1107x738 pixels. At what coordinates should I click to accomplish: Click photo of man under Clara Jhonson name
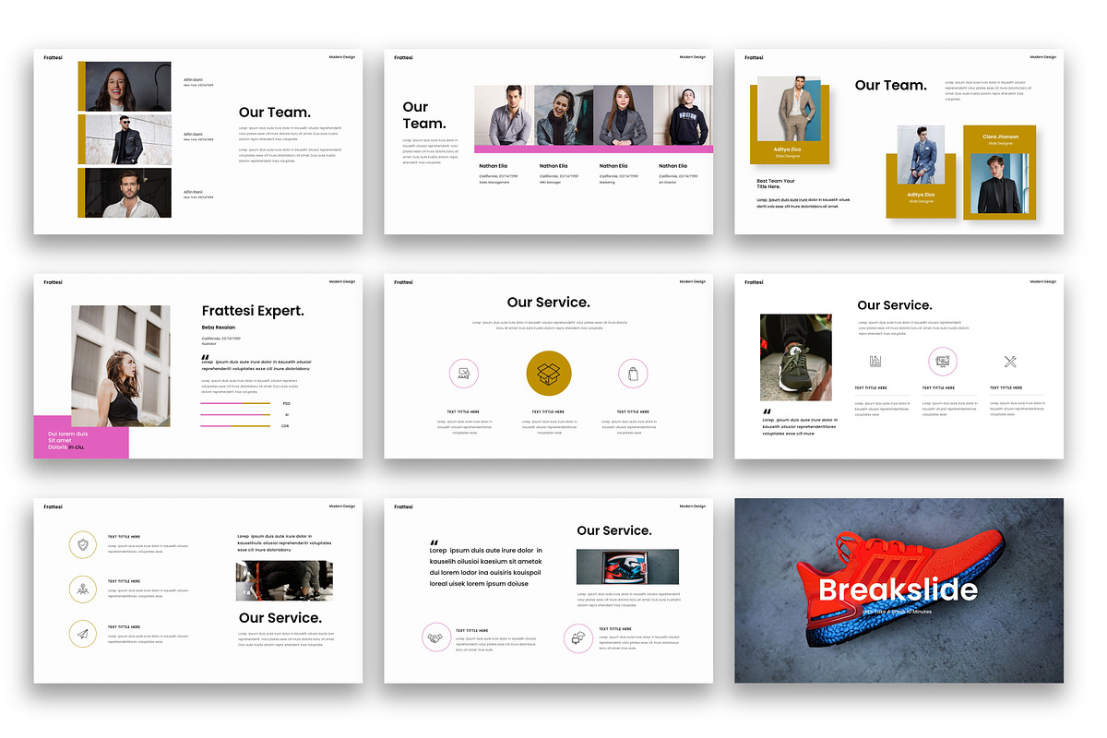pos(998,184)
